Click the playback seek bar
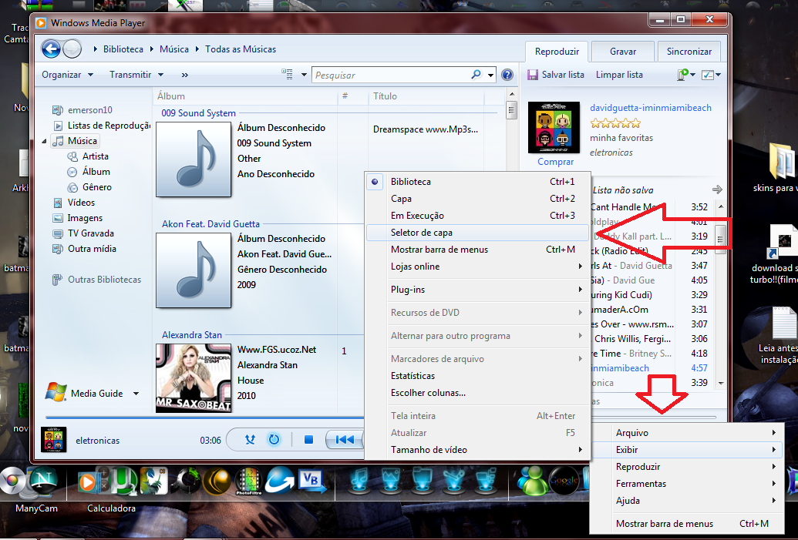Viewport: 798px width, 540px height. (x=200, y=418)
